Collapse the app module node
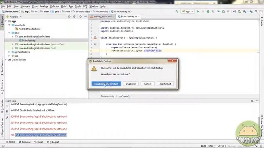The width and height of the screenshot is (264, 148). pyautogui.click(x=6, y=21)
